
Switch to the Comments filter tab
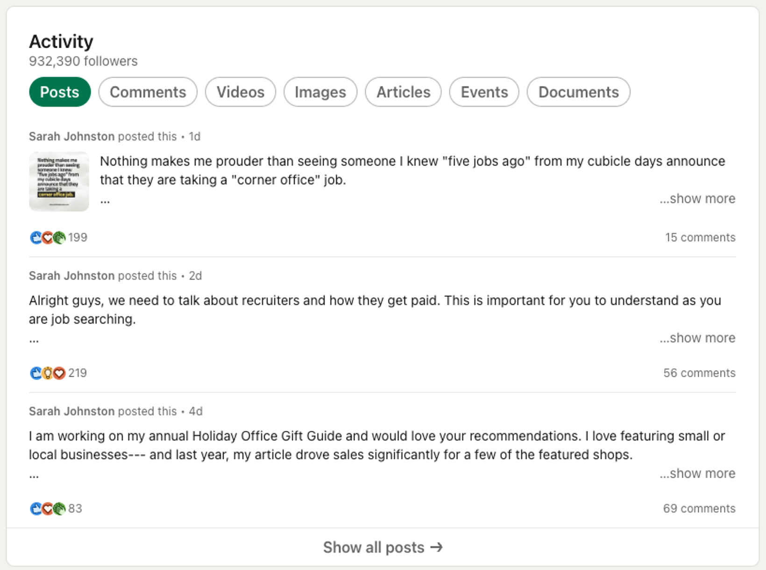148,92
